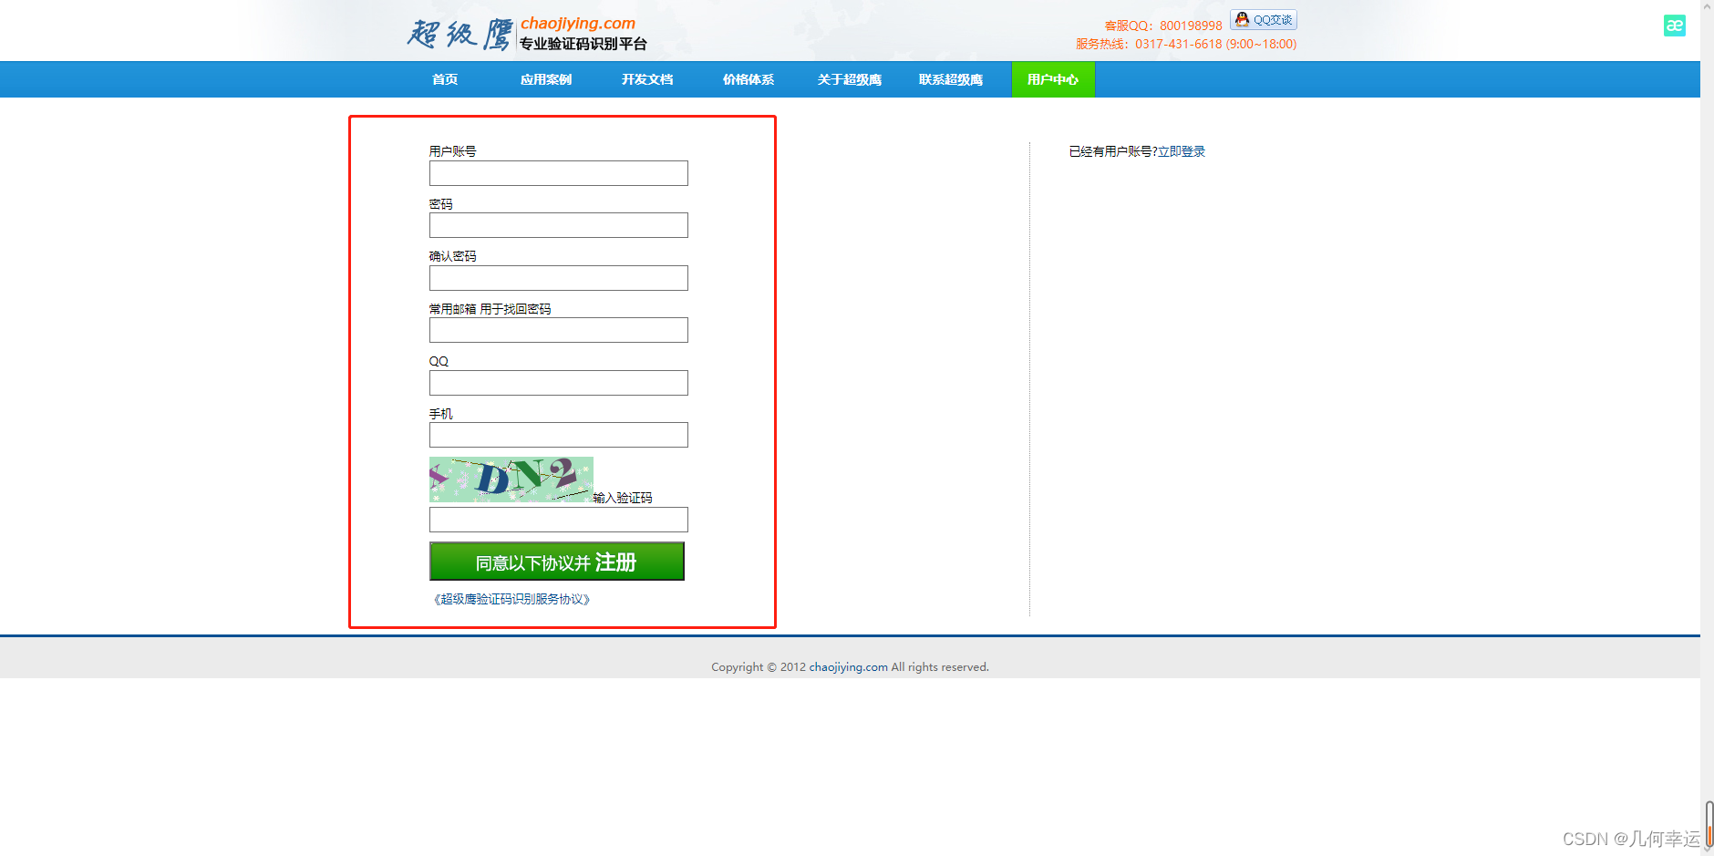Viewport: 1714px width, 856px height.
Task: Focus the 输入验证码 captcha input field
Action: click(x=559, y=520)
